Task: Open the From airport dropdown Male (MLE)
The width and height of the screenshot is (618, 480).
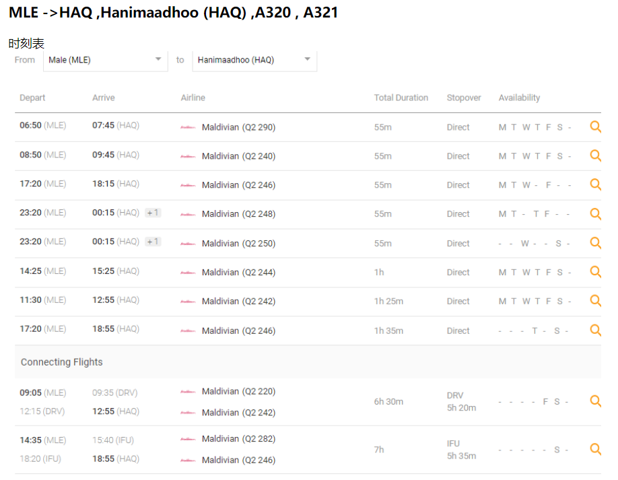Action: coord(105,60)
